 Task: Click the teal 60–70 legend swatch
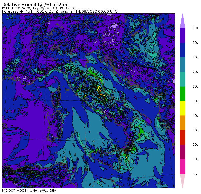[x=182, y=79]
